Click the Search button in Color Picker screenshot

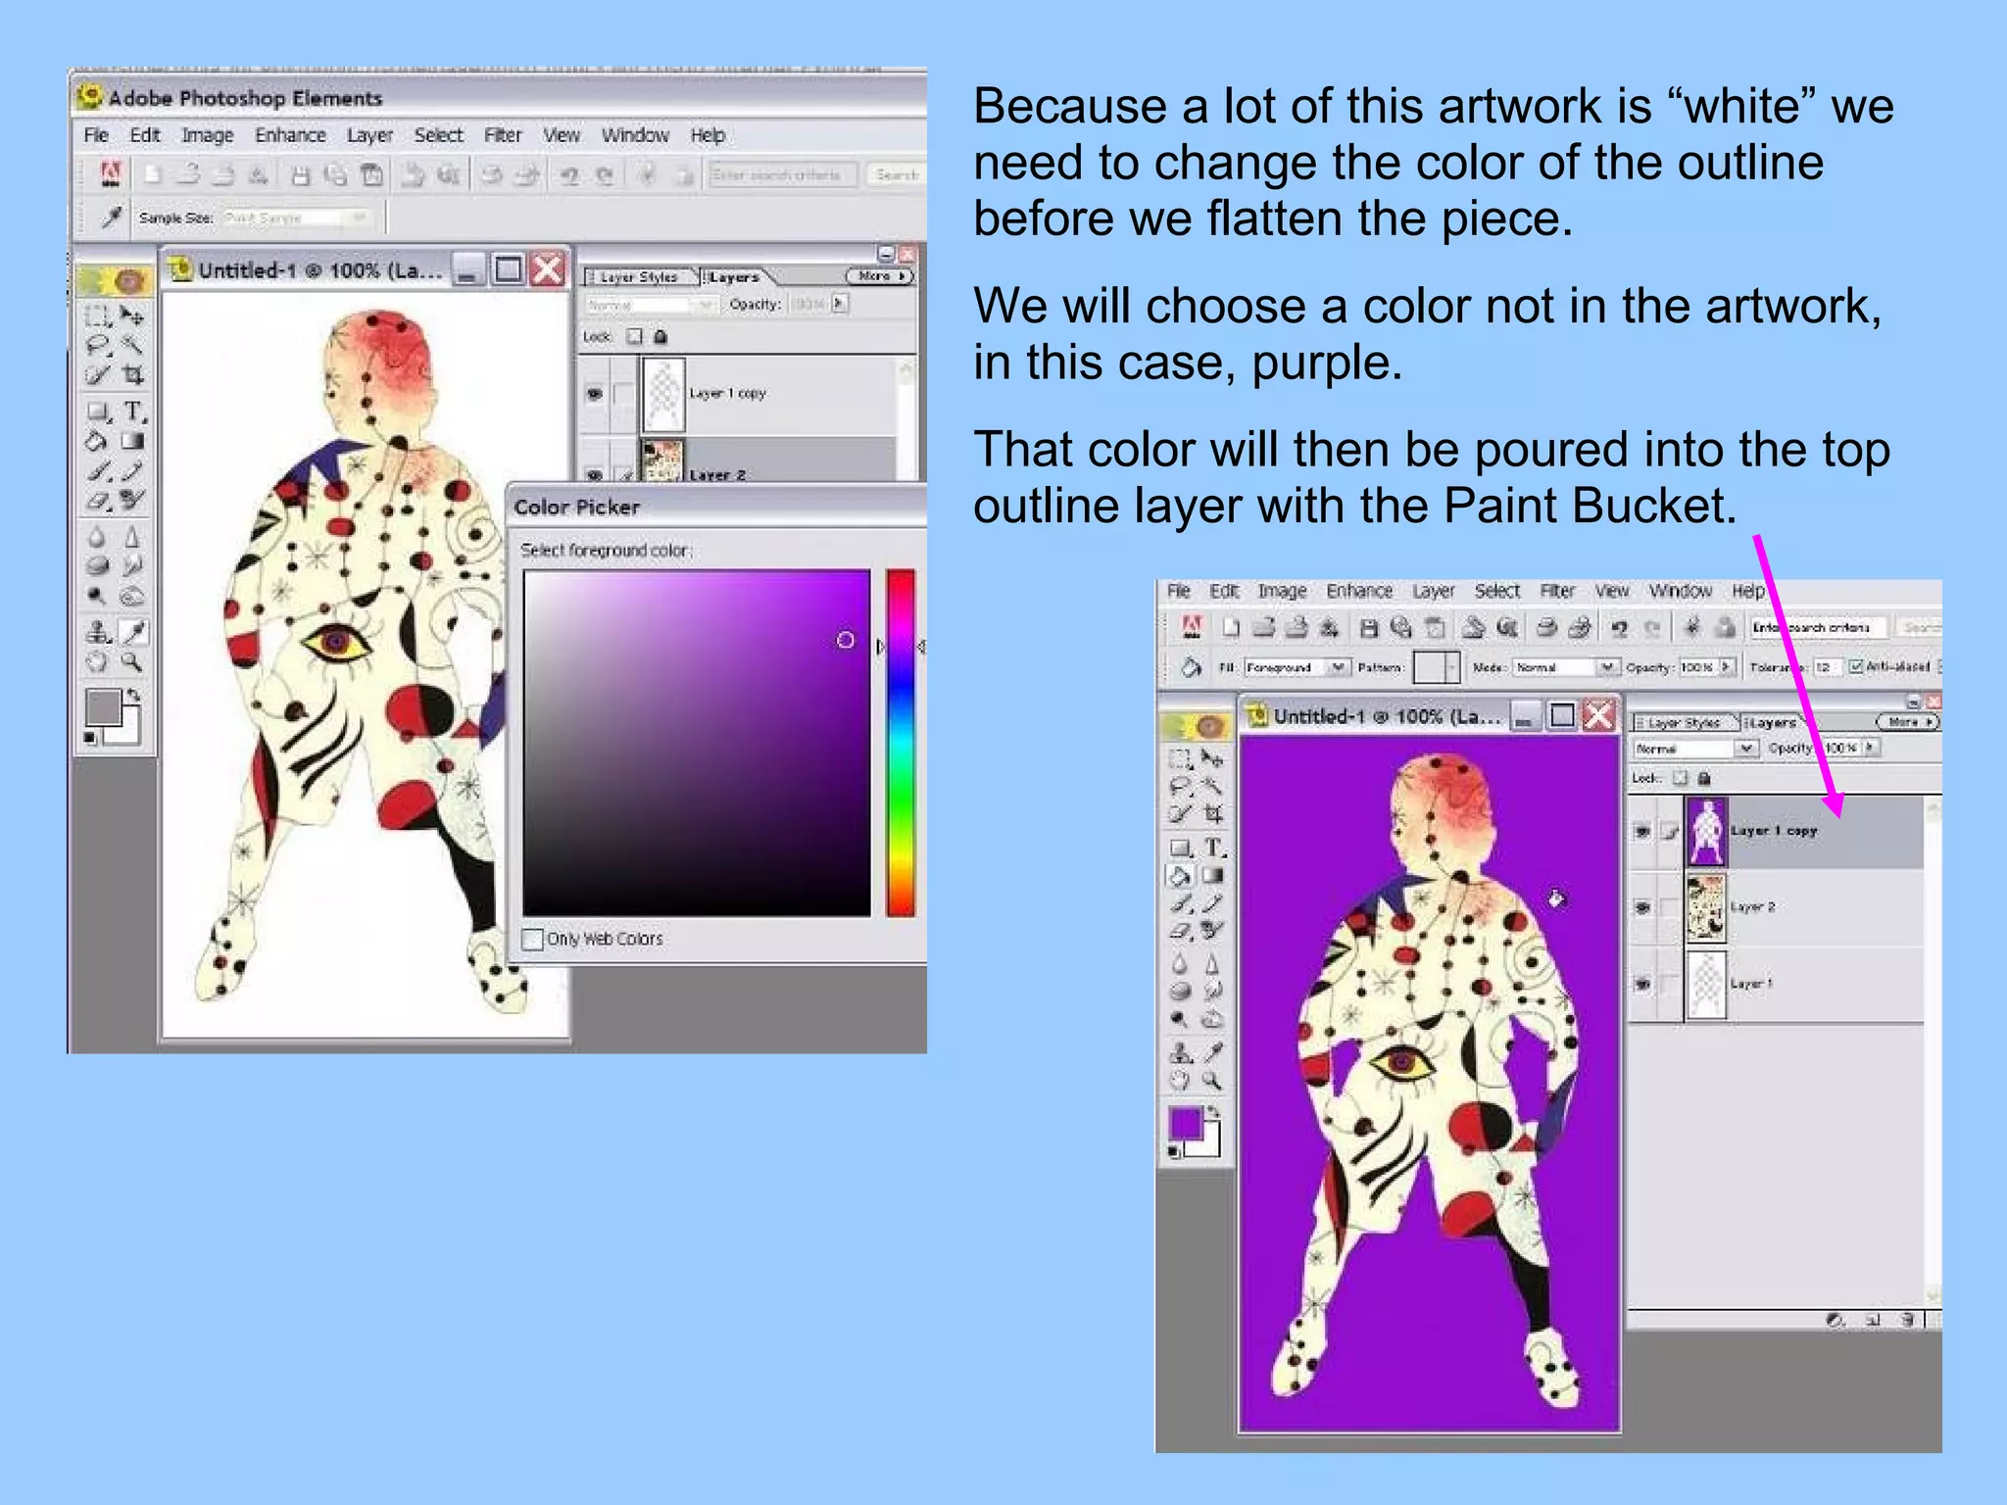pyautogui.click(x=897, y=174)
